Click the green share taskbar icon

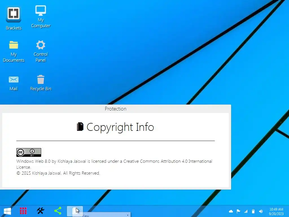[58, 211]
